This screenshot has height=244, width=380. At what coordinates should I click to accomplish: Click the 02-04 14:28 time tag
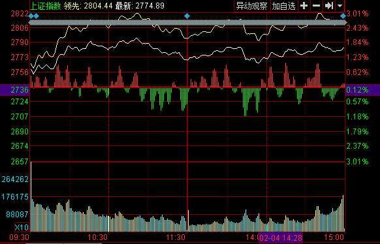coord(281,237)
